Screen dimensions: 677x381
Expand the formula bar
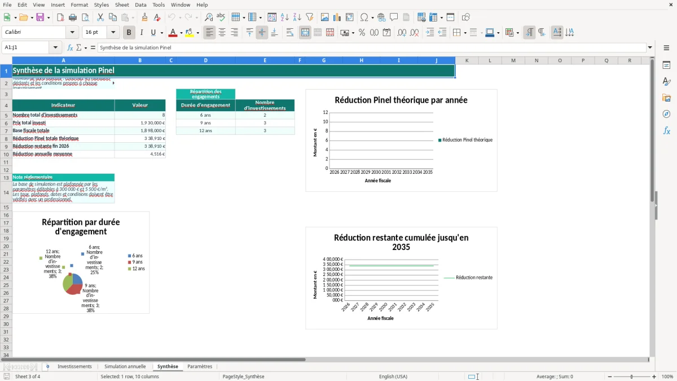pos(650,48)
